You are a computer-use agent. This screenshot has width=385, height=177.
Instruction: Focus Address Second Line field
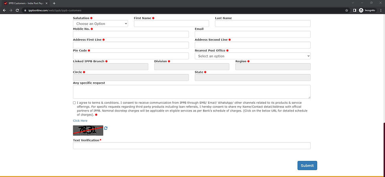pos(253,45)
